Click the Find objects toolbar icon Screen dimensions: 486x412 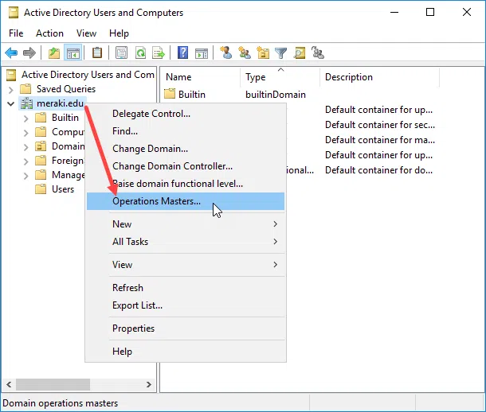tap(300, 52)
